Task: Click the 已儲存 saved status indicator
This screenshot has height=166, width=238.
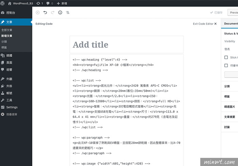Action: [x=216, y=13]
